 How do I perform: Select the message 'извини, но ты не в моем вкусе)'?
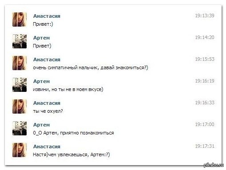click(x=68, y=90)
